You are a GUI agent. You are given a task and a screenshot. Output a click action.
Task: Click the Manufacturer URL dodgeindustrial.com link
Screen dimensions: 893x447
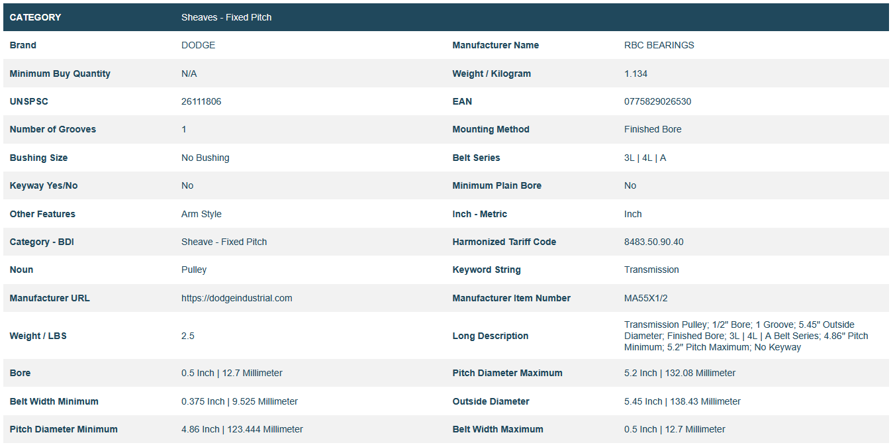[x=236, y=298]
